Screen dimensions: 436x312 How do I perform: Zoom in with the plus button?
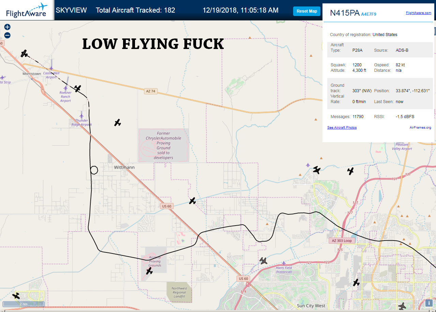(x=7, y=27)
